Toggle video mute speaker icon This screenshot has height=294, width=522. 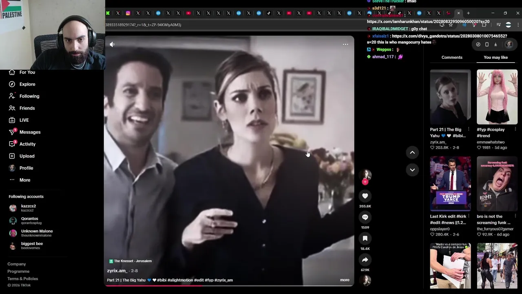click(x=112, y=44)
